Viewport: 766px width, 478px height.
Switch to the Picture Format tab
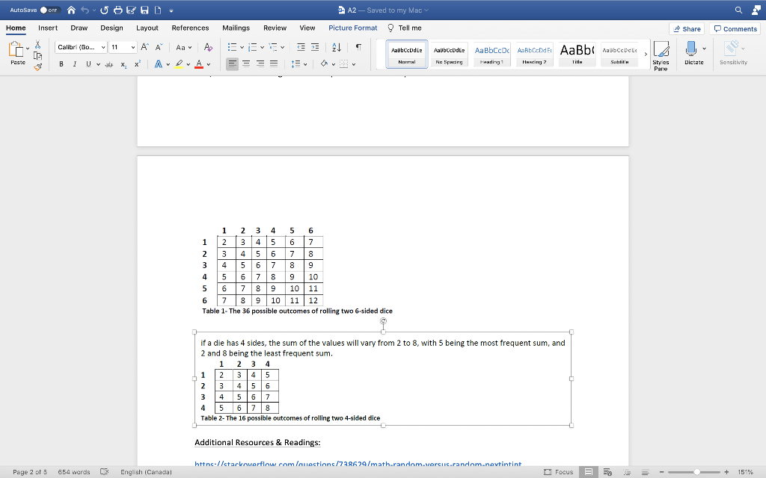pos(352,28)
